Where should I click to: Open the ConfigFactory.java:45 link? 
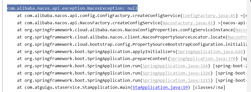pos(209,16)
